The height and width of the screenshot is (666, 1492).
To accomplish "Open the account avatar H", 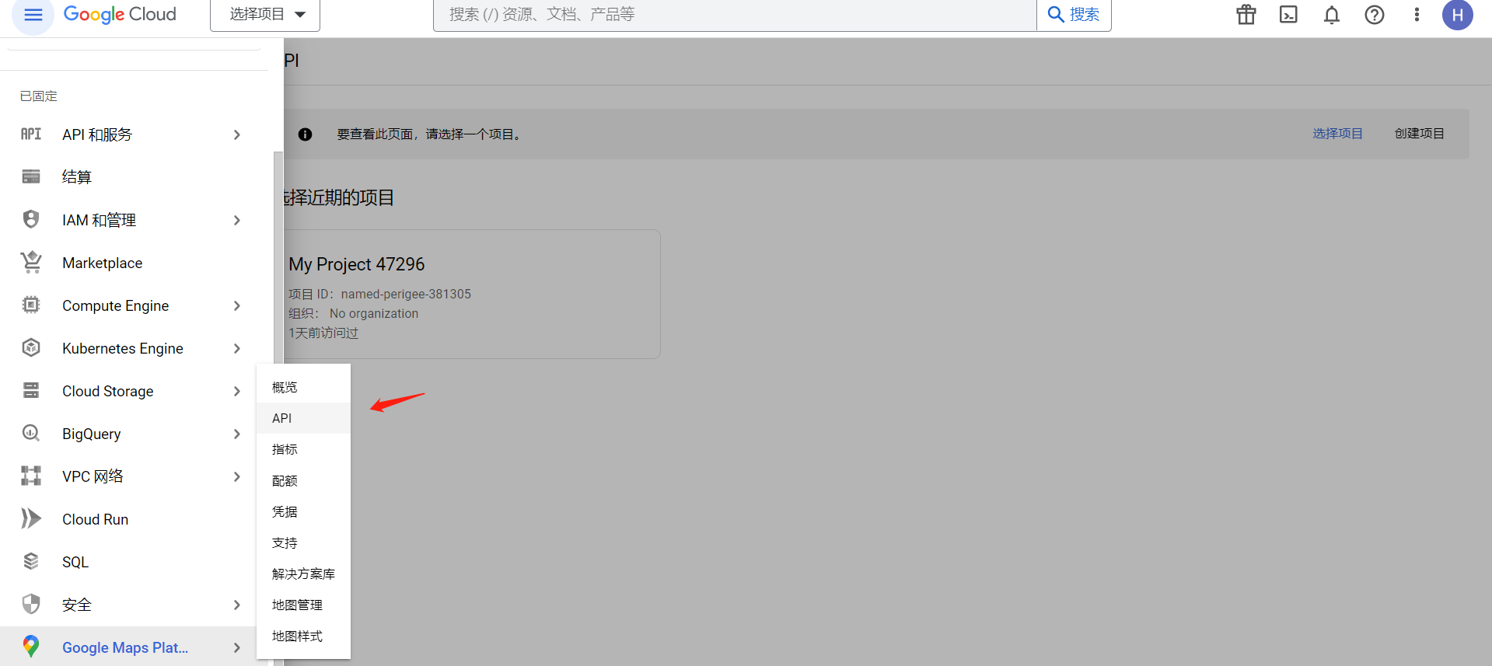I will pos(1458,15).
